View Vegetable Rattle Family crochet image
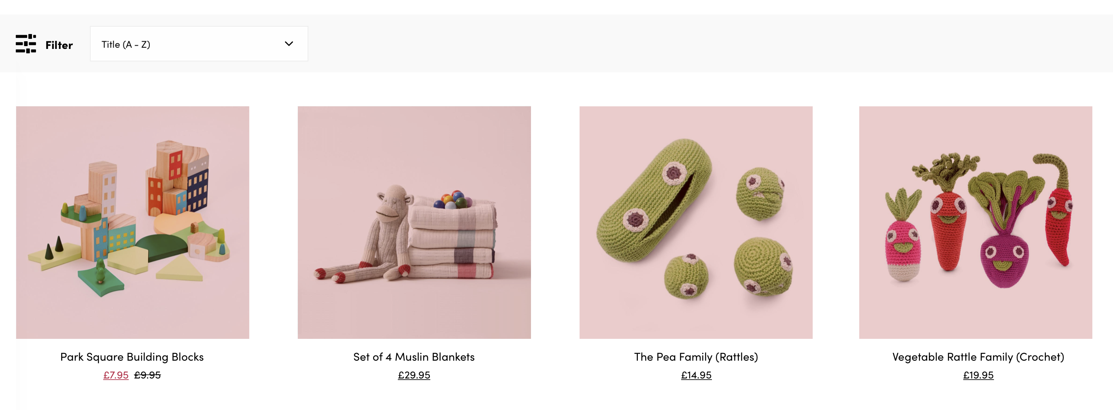 click(976, 222)
